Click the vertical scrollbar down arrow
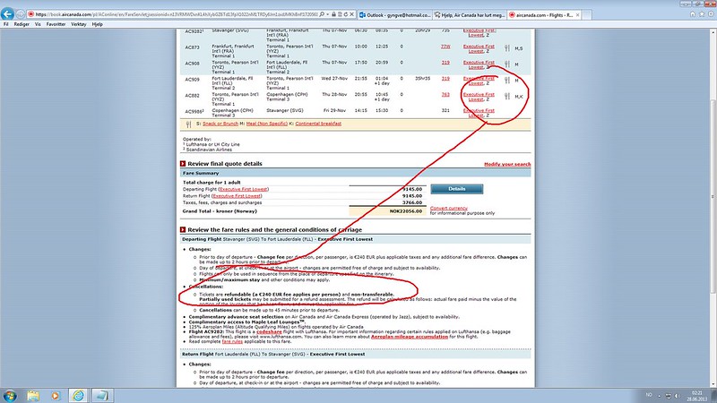This screenshot has height=403, width=717. tap(713, 384)
